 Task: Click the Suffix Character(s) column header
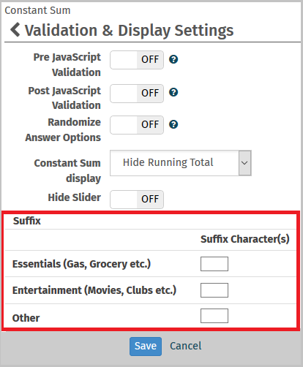245,239
